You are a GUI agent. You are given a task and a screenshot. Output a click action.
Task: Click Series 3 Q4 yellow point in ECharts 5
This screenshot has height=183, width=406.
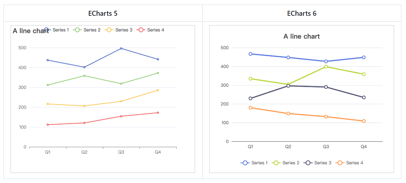coord(158,90)
